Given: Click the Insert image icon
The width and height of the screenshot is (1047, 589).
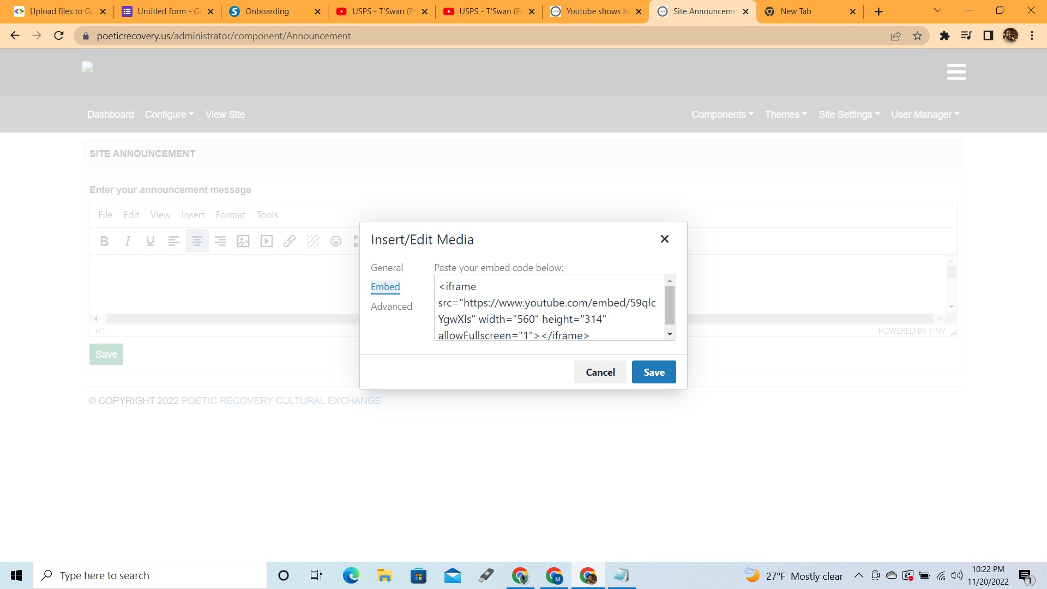Looking at the screenshot, I should coord(243,241).
